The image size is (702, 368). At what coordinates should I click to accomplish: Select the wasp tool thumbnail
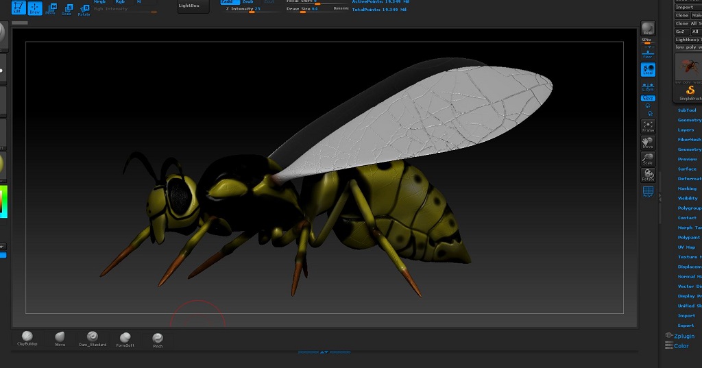pos(688,68)
